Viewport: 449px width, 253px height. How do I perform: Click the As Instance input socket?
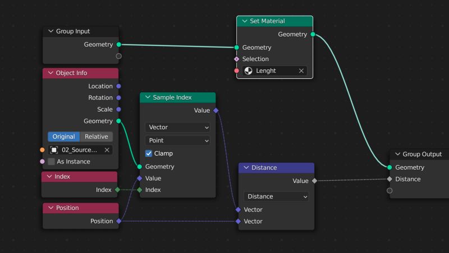click(43, 162)
